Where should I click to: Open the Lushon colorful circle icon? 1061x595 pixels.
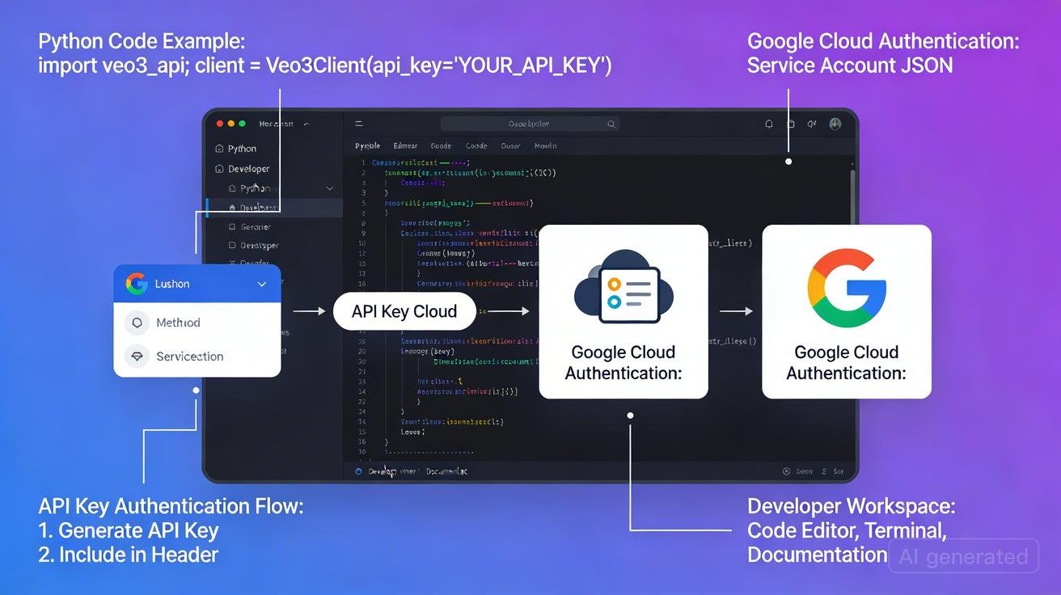[137, 284]
